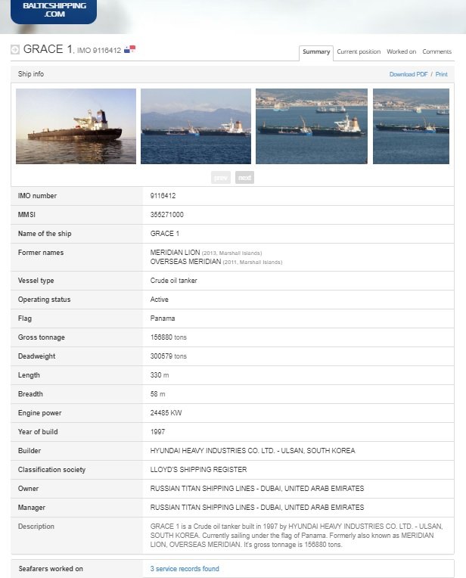Click the former name MERIDIAN LION
Viewport: 466px width, 578px height.
pyautogui.click(x=175, y=253)
